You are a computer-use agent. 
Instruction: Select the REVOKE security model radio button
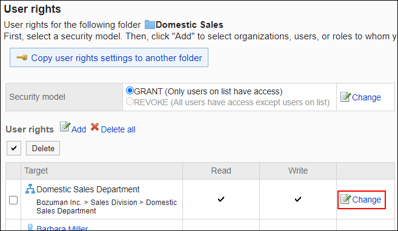click(x=130, y=102)
